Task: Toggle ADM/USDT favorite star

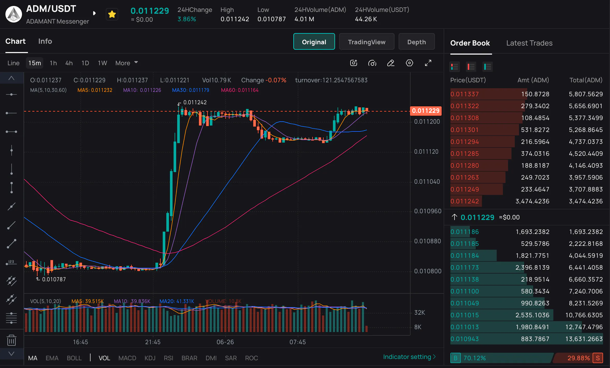Action: 112,14
